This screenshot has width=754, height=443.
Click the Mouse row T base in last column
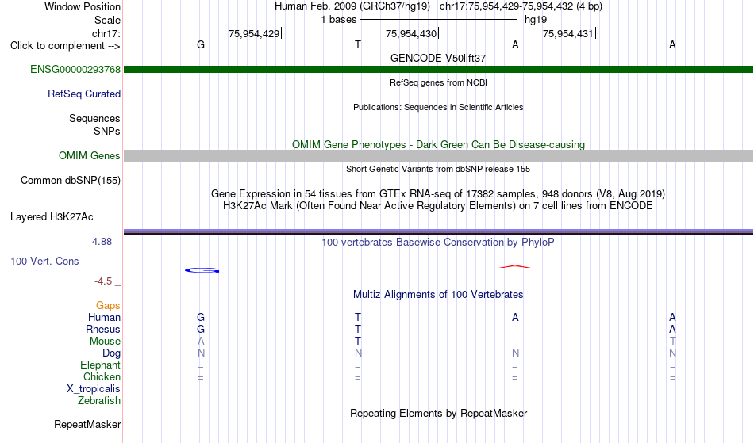pyautogui.click(x=673, y=342)
